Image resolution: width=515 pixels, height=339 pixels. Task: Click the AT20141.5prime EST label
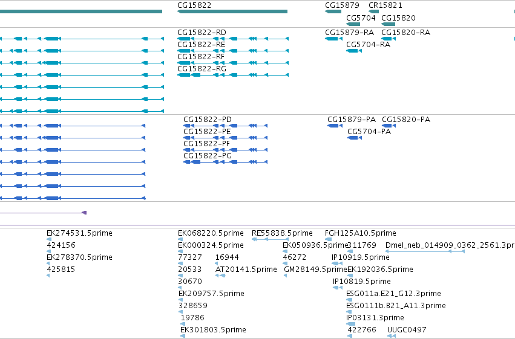246,270
